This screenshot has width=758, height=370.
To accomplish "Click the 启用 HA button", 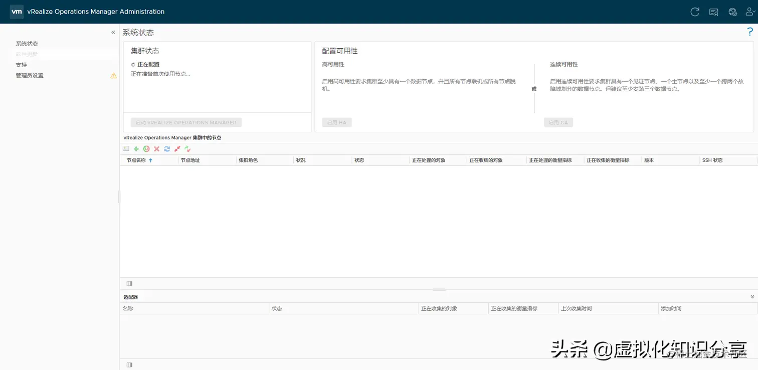I will click(336, 122).
